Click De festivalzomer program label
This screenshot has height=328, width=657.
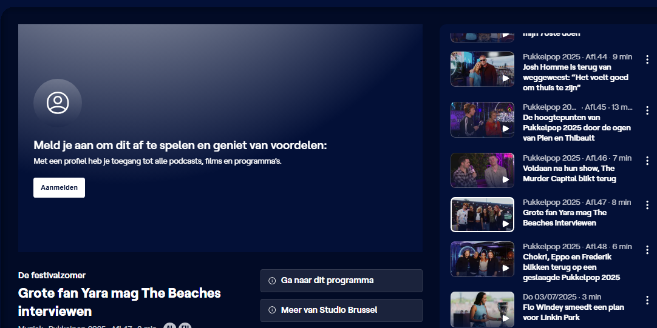pyautogui.click(x=52, y=275)
